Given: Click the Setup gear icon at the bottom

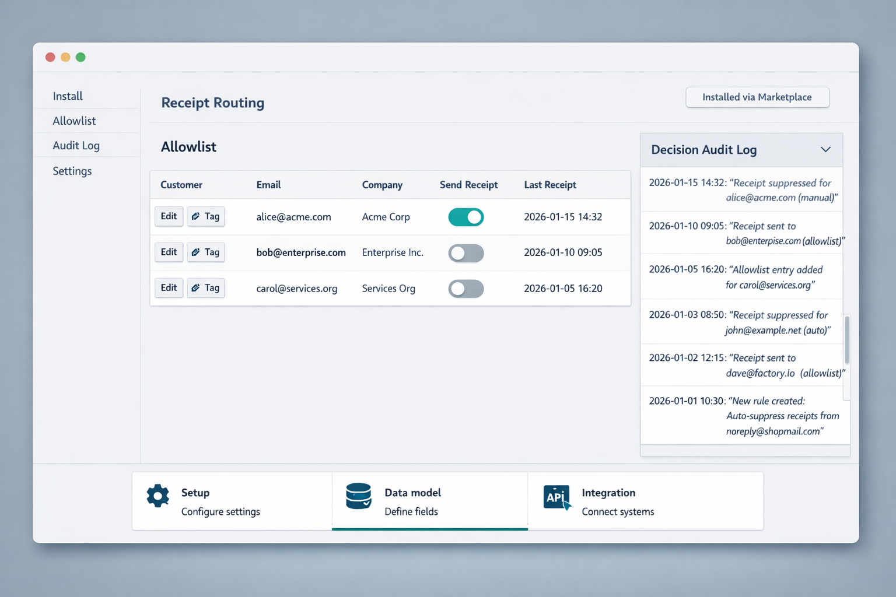Looking at the screenshot, I should pos(157,495).
